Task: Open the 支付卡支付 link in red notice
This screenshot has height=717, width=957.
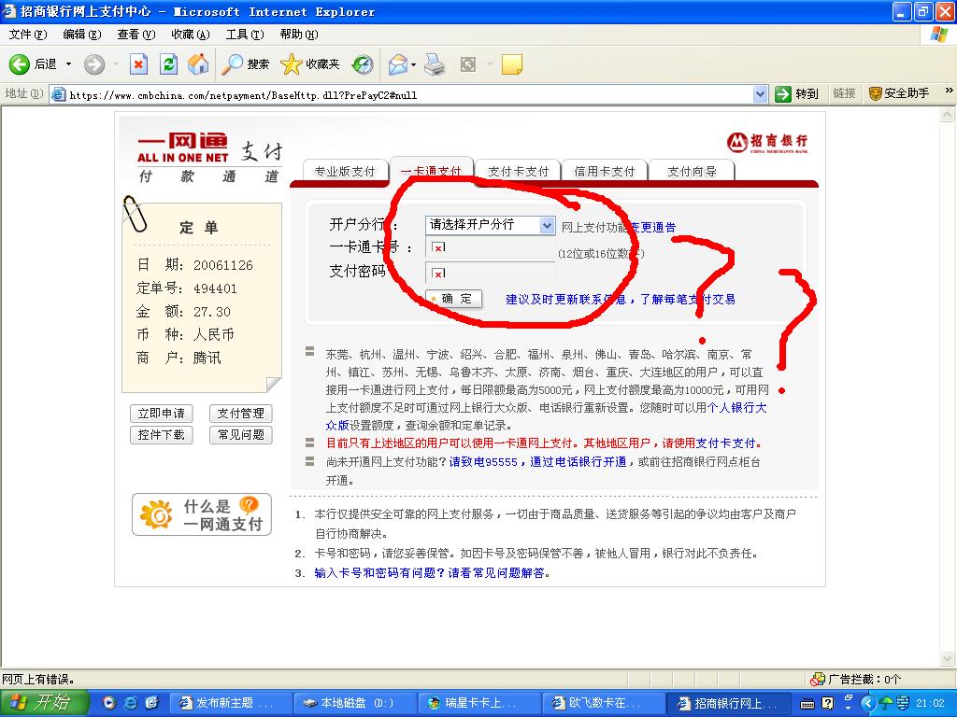Action: click(x=725, y=443)
